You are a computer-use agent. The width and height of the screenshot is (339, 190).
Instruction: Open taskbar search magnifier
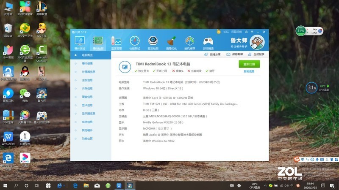(16, 185)
